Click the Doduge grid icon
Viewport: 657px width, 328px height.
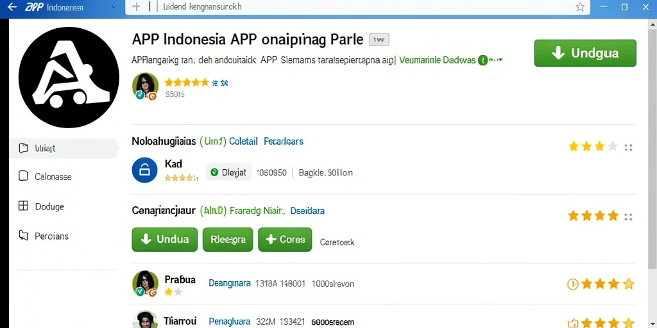point(24,206)
